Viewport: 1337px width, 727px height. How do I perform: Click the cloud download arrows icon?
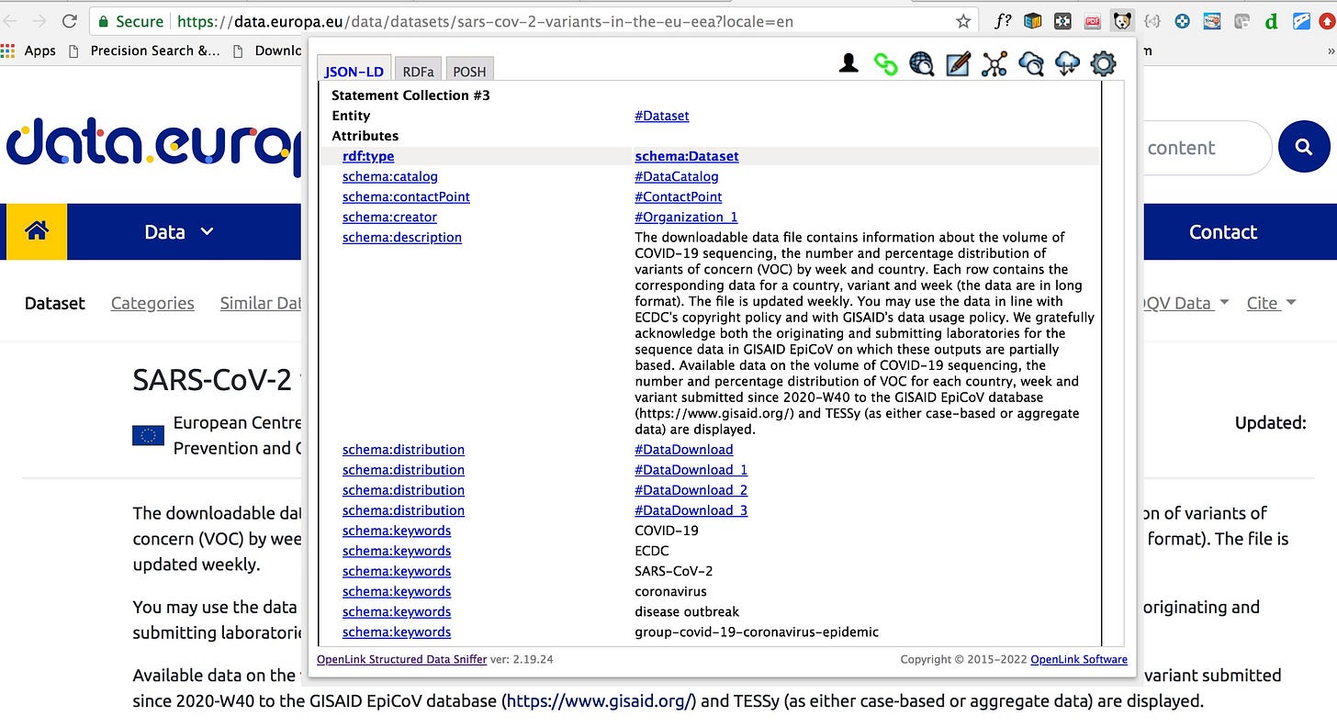click(1067, 63)
